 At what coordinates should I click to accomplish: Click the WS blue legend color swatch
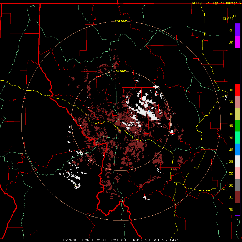tap(237, 150)
